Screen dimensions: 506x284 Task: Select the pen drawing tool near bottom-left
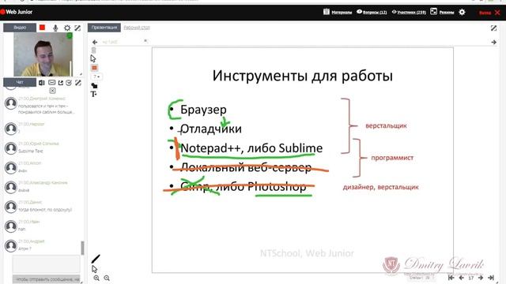(96, 259)
